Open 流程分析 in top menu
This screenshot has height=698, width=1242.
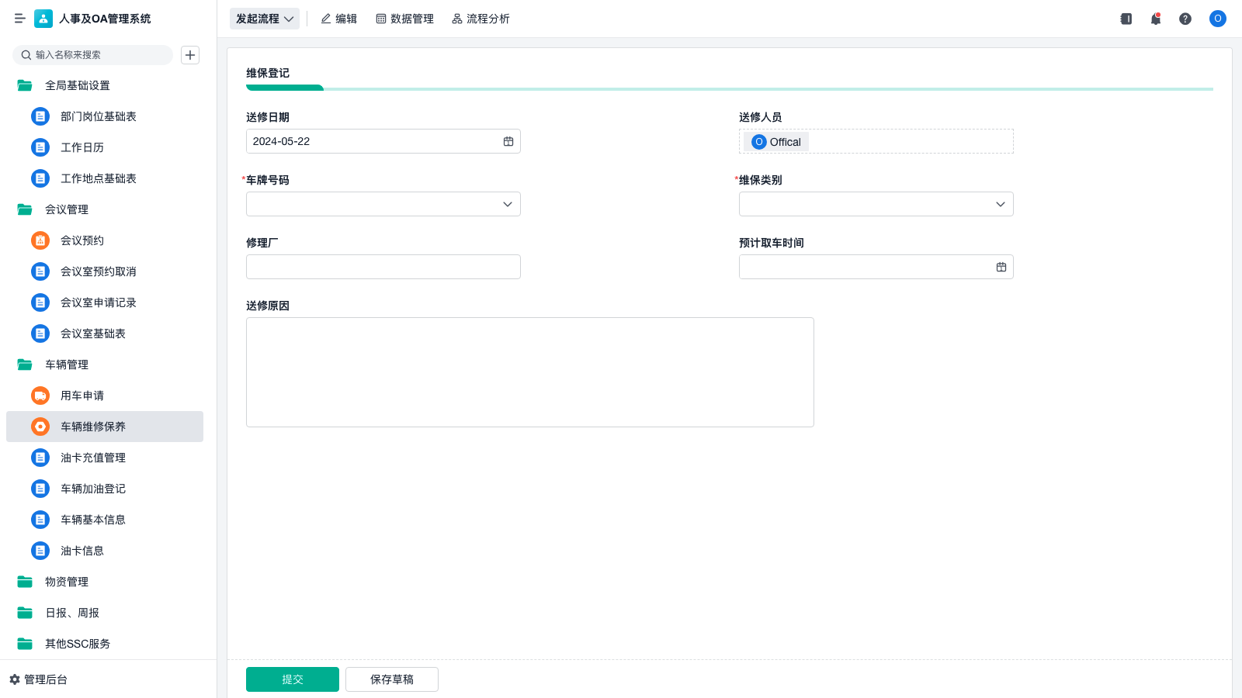point(480,19)
